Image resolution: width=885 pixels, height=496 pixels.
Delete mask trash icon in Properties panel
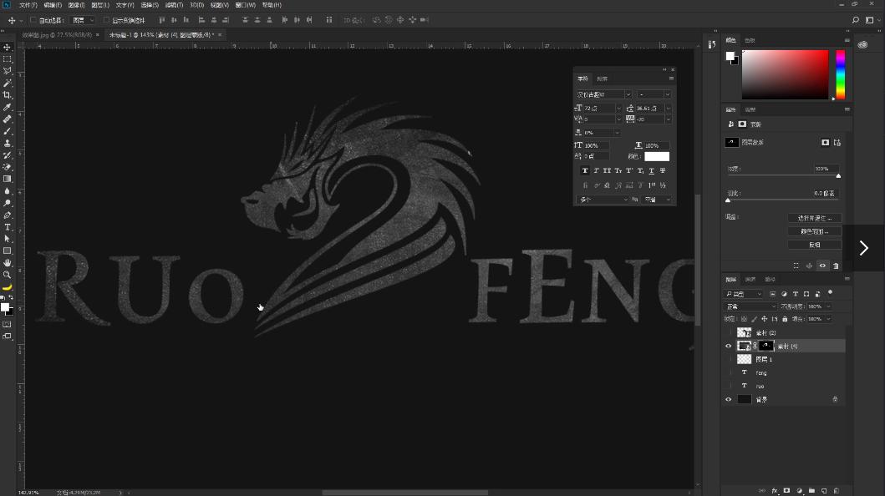836,266
